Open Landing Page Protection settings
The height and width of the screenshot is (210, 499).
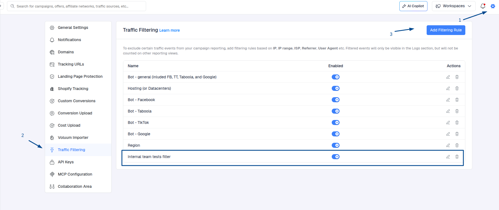pos(78,76)
